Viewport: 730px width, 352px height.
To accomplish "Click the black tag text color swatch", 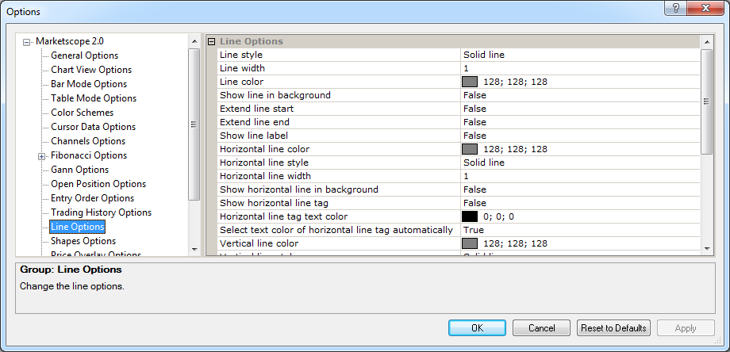I will (470, 216).
